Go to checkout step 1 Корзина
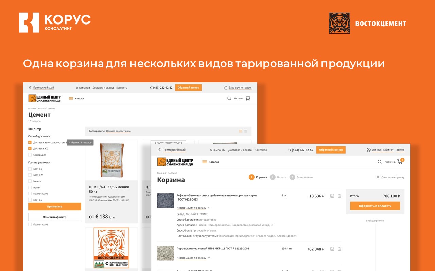435x271 pixels. click(x=258, y=177)
